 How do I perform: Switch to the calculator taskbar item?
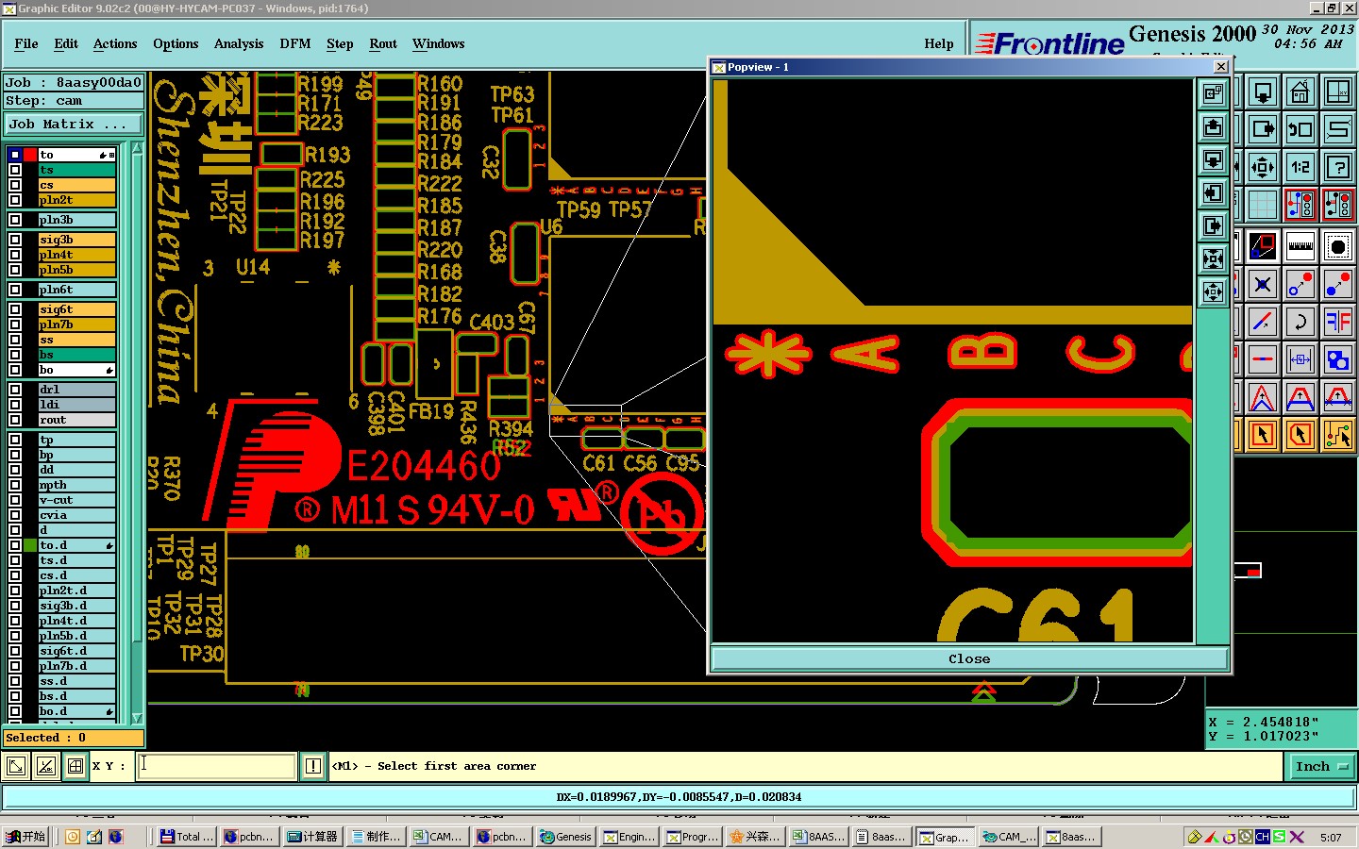pos(312,837)
